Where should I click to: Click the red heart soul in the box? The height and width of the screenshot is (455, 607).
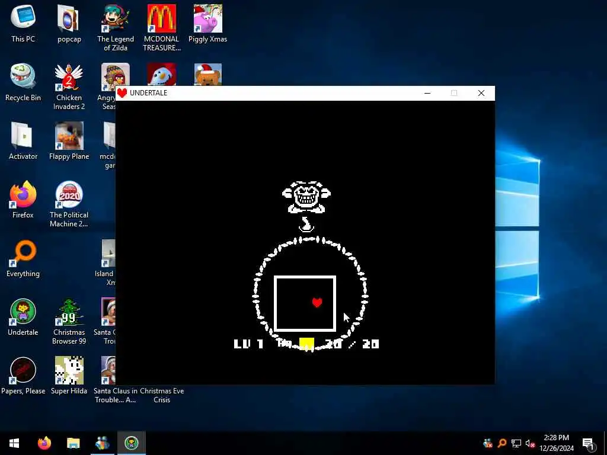(x=317, y=303)
